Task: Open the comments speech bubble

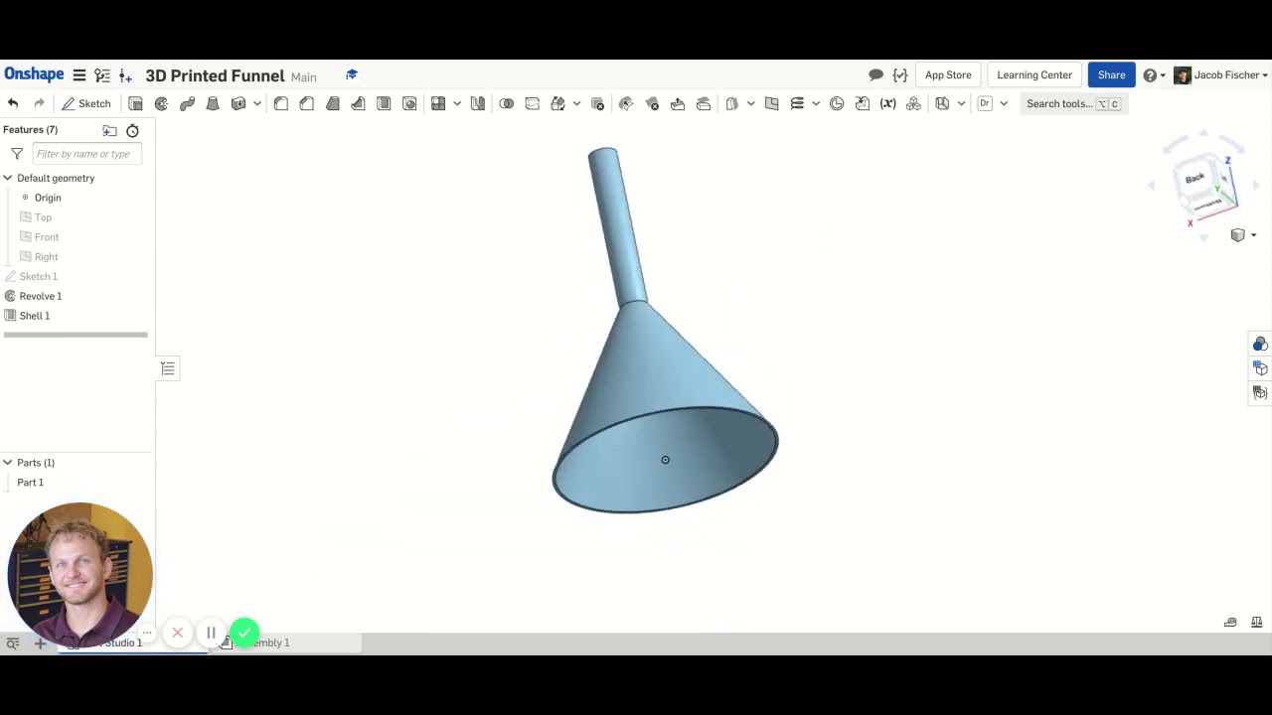Action: pyautogui.click(x=875, y=74)
